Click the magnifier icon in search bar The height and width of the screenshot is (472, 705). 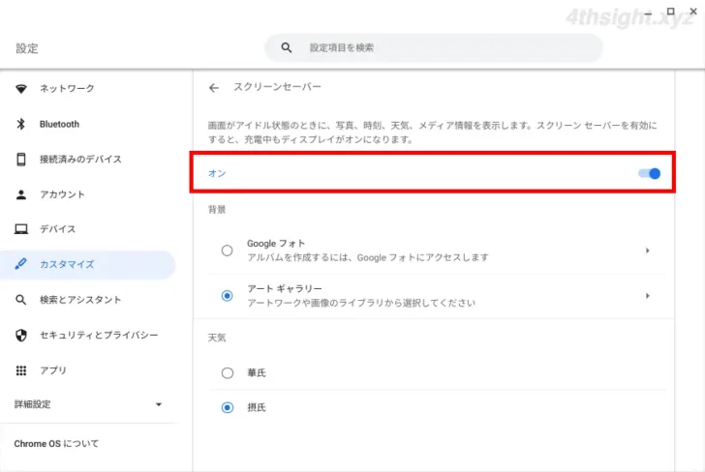click(287, 47)
